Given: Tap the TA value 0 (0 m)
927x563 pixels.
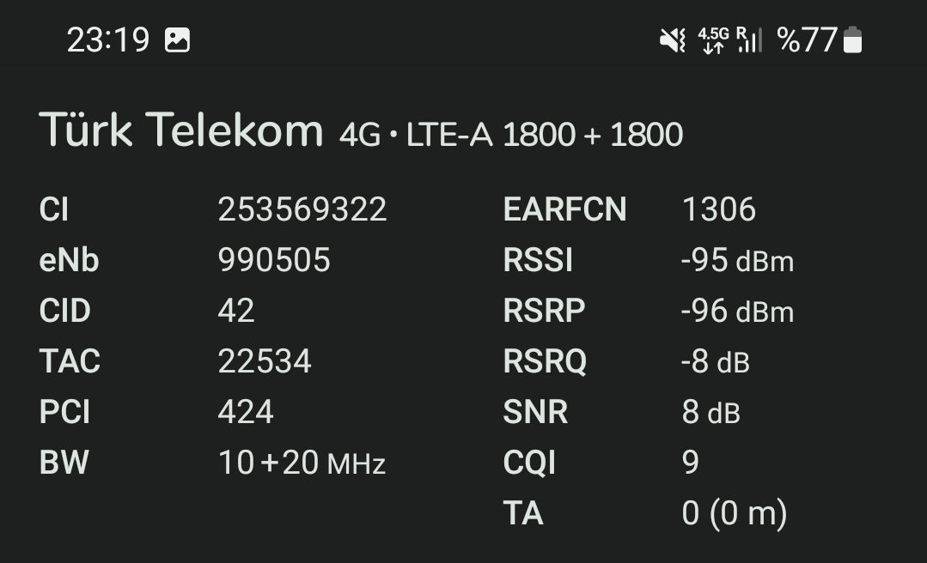Looking at the screenshot, I should [x=735, y=512].
